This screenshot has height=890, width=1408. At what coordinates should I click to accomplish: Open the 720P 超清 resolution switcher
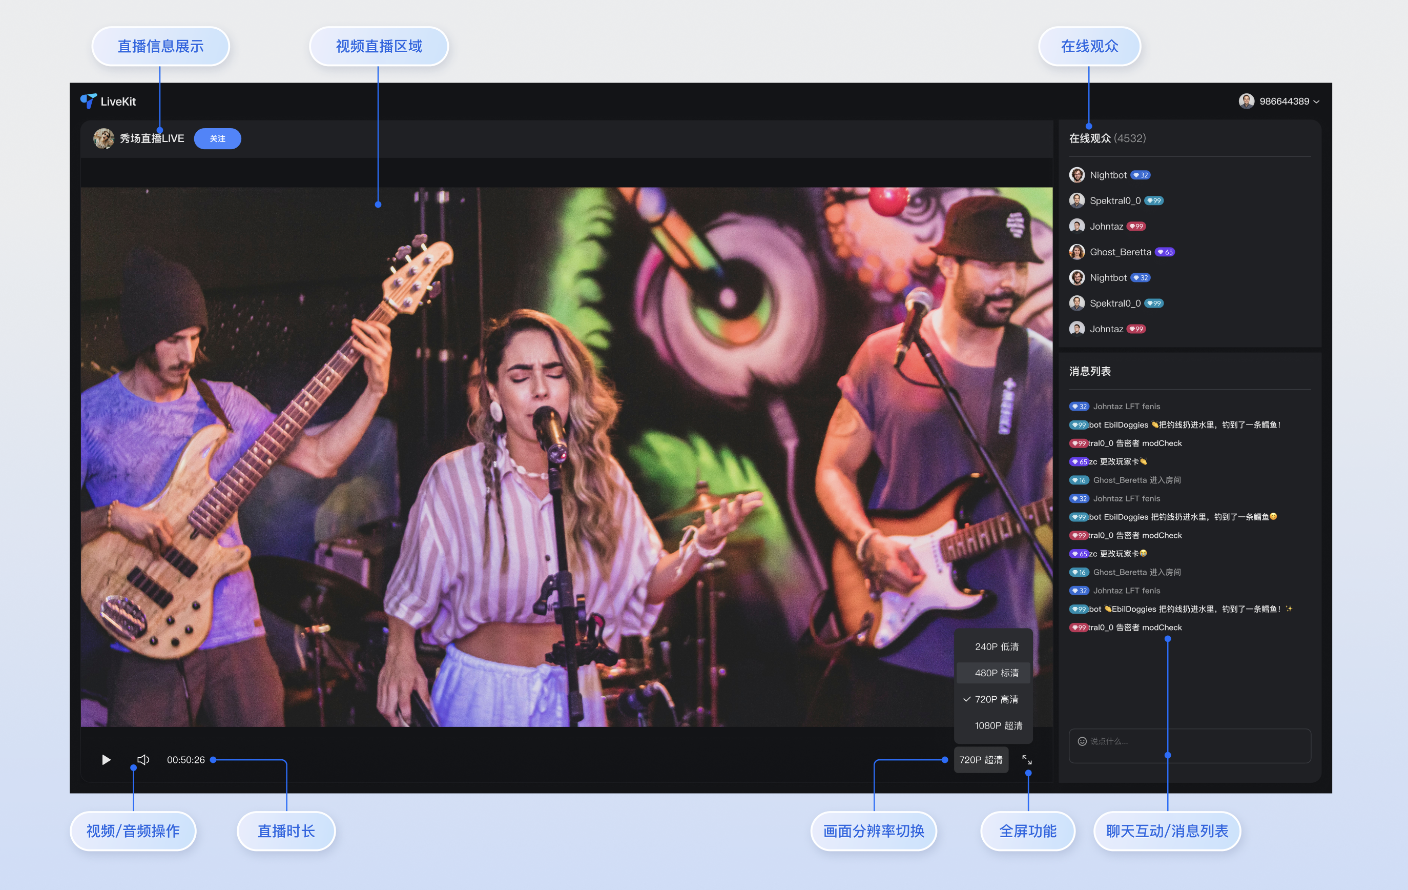[981, 759]
